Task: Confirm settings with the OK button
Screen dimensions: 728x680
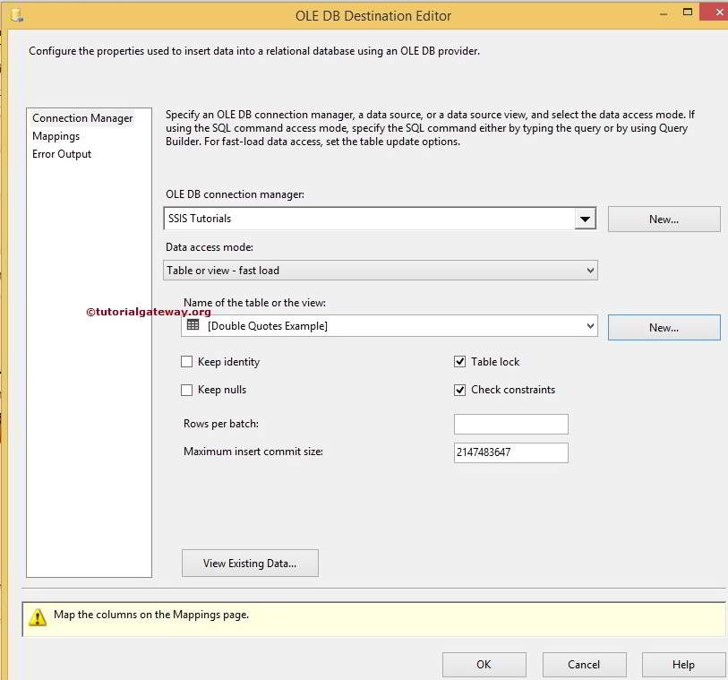Action: 484,664
